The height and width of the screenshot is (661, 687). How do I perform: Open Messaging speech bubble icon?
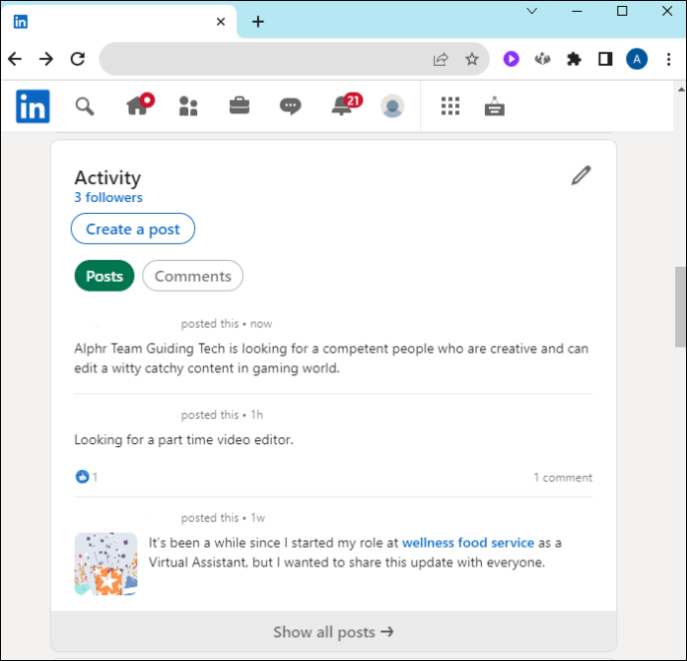pyautogui.click(x=290, y=106)
